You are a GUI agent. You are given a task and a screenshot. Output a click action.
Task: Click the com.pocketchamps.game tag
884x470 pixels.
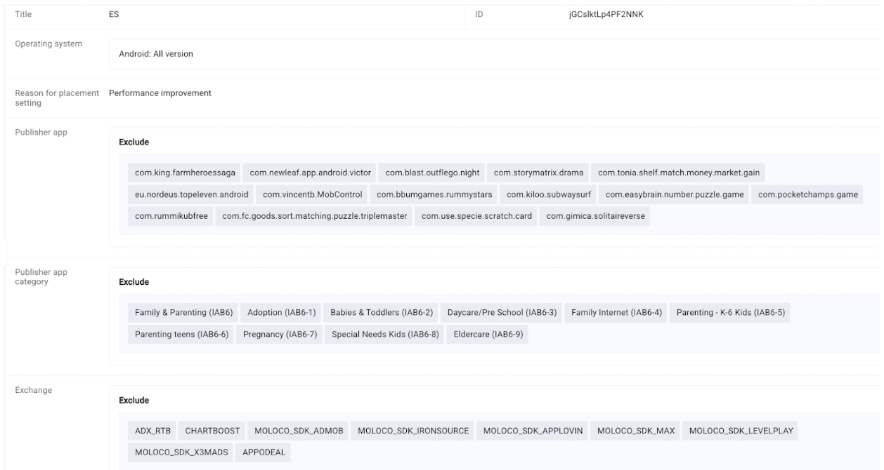(x=808, y=194)
